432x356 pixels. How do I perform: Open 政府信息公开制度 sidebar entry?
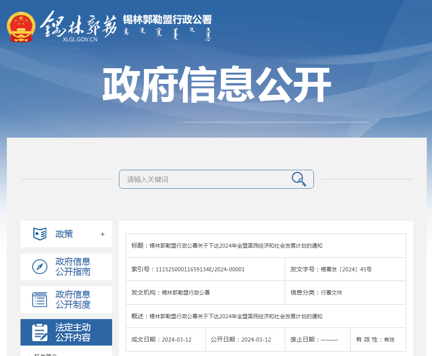(73, 299)
